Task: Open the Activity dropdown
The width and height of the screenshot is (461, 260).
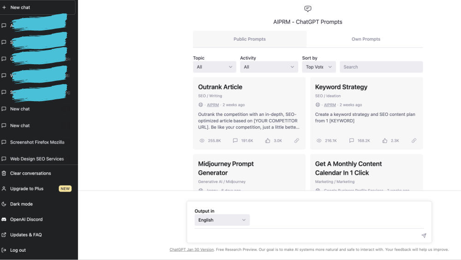Action: click(269, 67)
